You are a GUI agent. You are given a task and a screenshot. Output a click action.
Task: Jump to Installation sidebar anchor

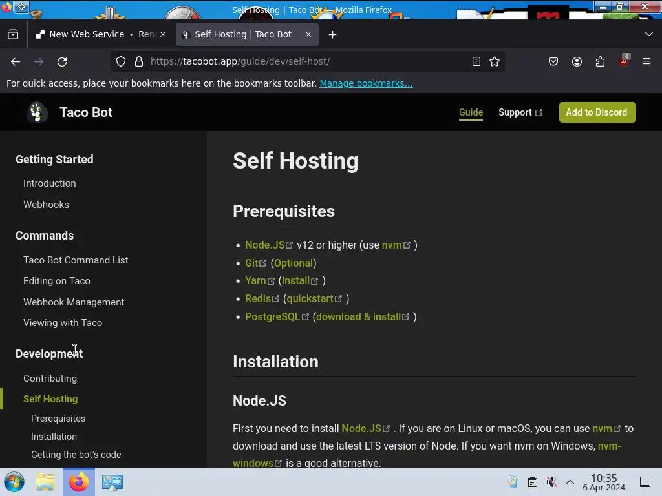[54, 437]
